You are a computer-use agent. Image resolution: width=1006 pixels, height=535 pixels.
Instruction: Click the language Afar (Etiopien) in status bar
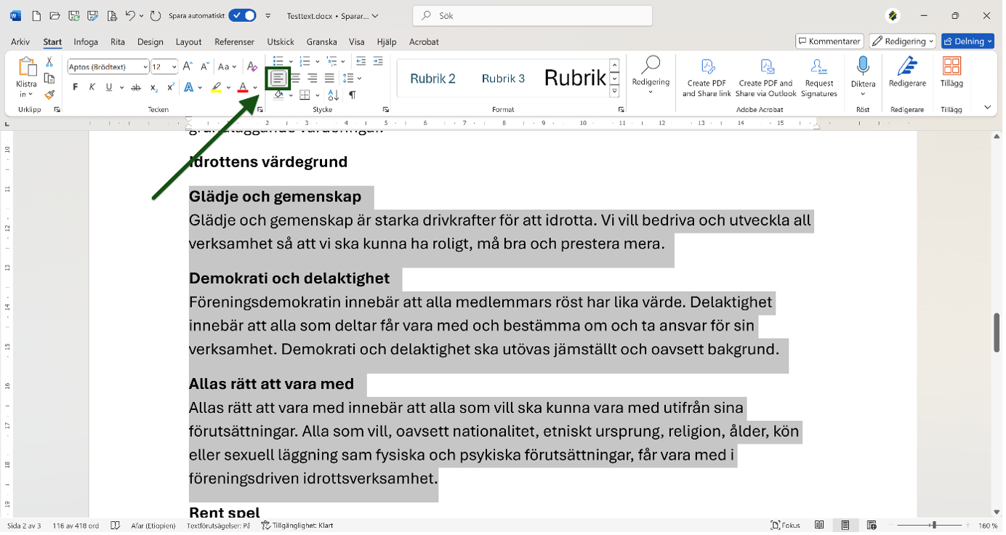[x=153, y=526]
